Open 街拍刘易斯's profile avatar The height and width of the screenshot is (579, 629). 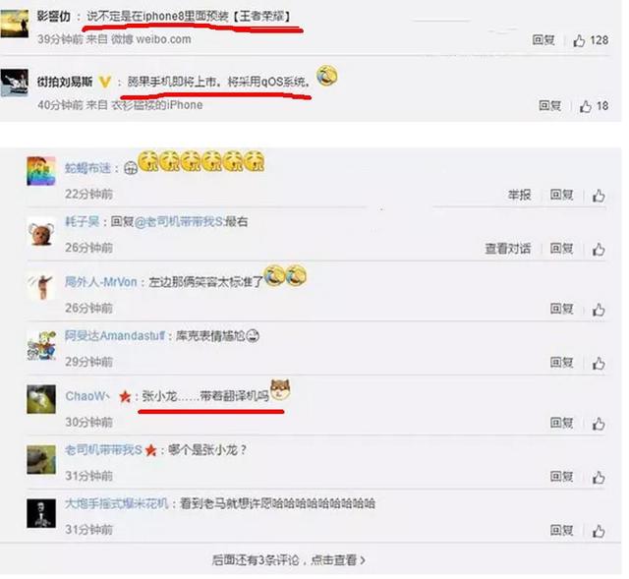pyautogui.click(x=15, y=83)
